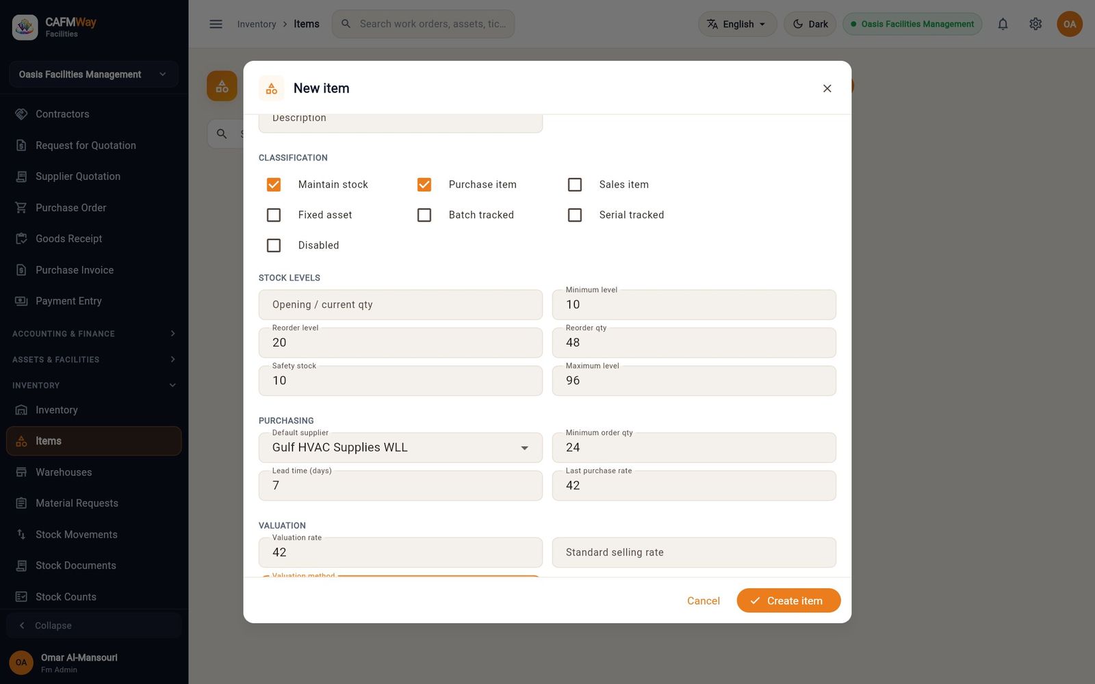Click the Reorder qty field
The width and height of the screenshot is (1095, 684).
[694, 343]
